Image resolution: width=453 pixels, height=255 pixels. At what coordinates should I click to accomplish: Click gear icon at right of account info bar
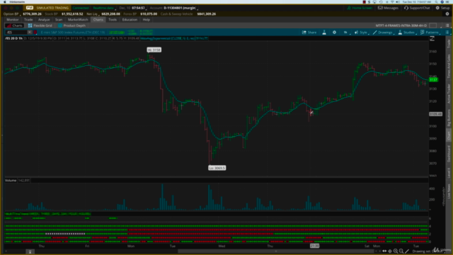click(x=447, y=14)
